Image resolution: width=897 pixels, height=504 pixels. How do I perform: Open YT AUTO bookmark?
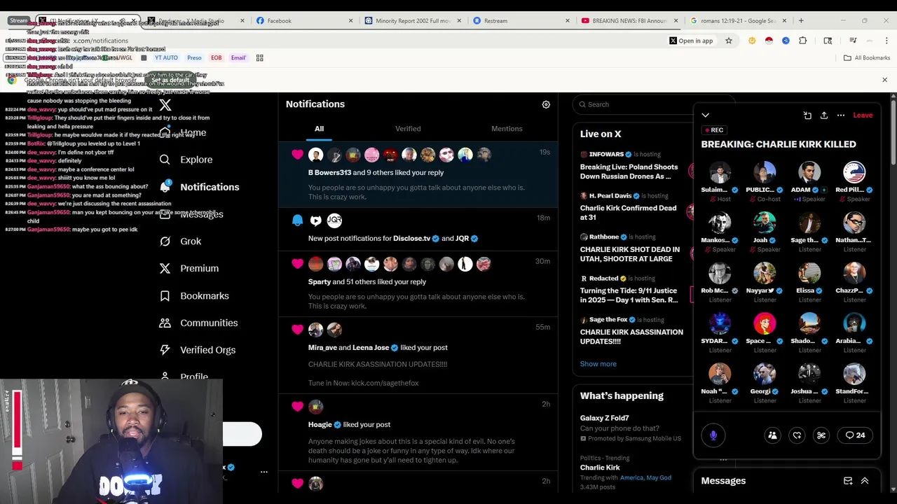[x=166, y=58]
